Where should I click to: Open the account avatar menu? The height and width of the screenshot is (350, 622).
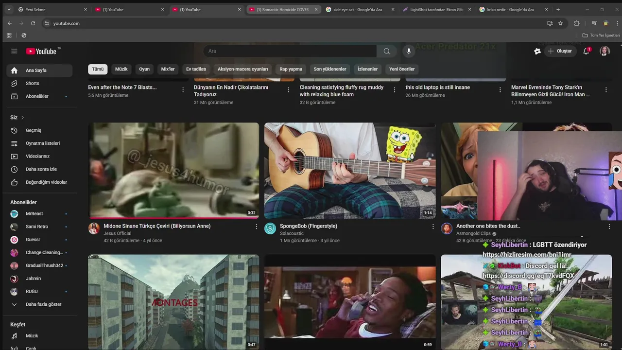[605, 51]
